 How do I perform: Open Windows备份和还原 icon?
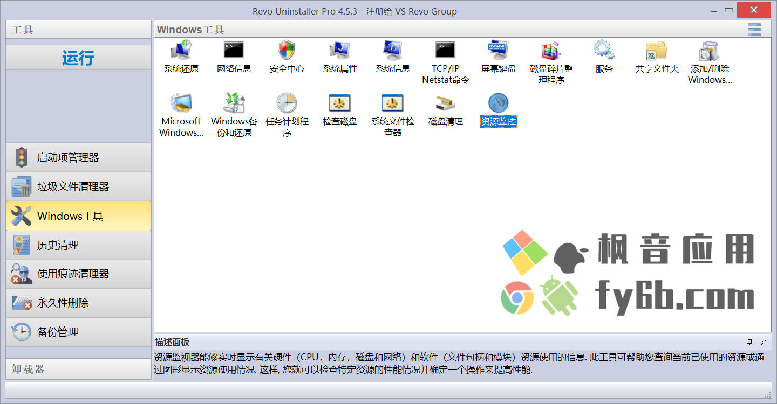[234, 103]
